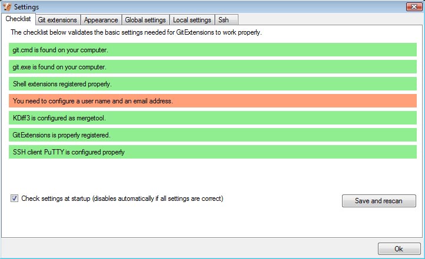Go to the Appearance tab
The image size is (425, 259).
click(x=101, y=20)
